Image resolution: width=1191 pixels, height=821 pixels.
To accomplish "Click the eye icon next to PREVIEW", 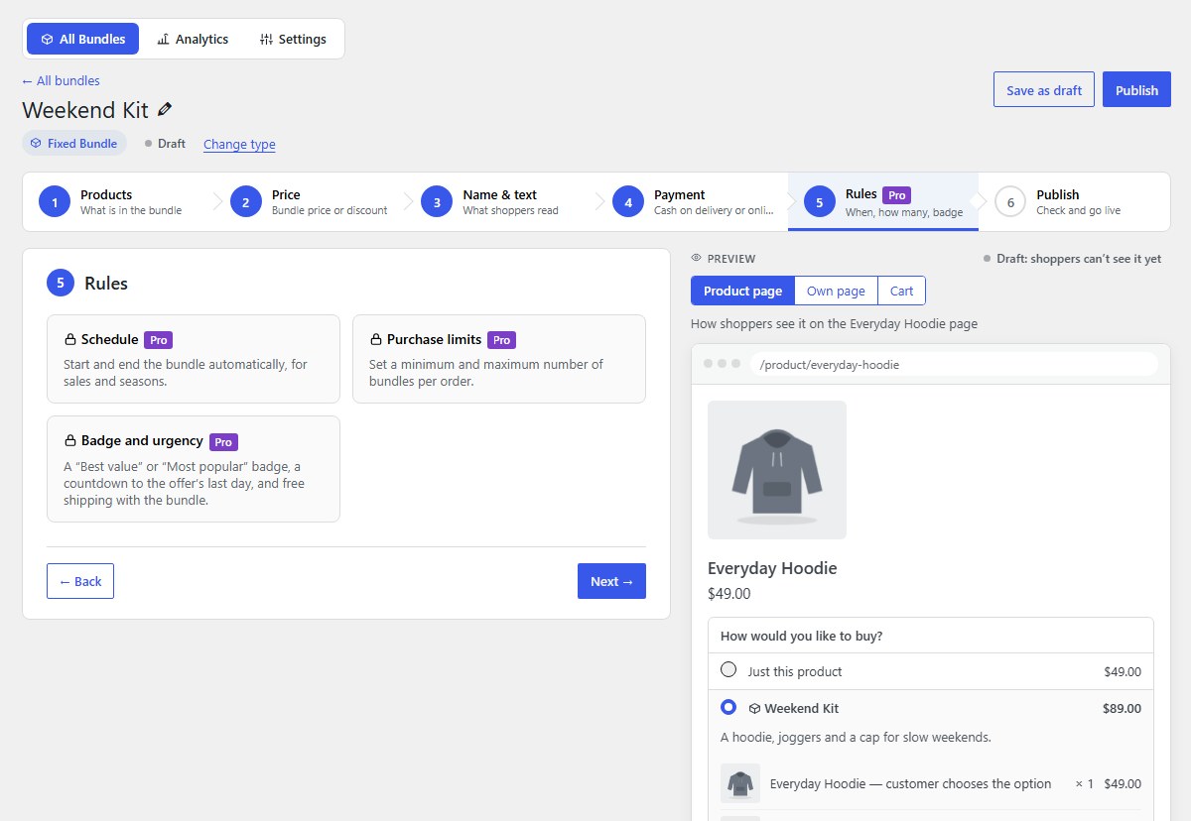I will [697, 259].
